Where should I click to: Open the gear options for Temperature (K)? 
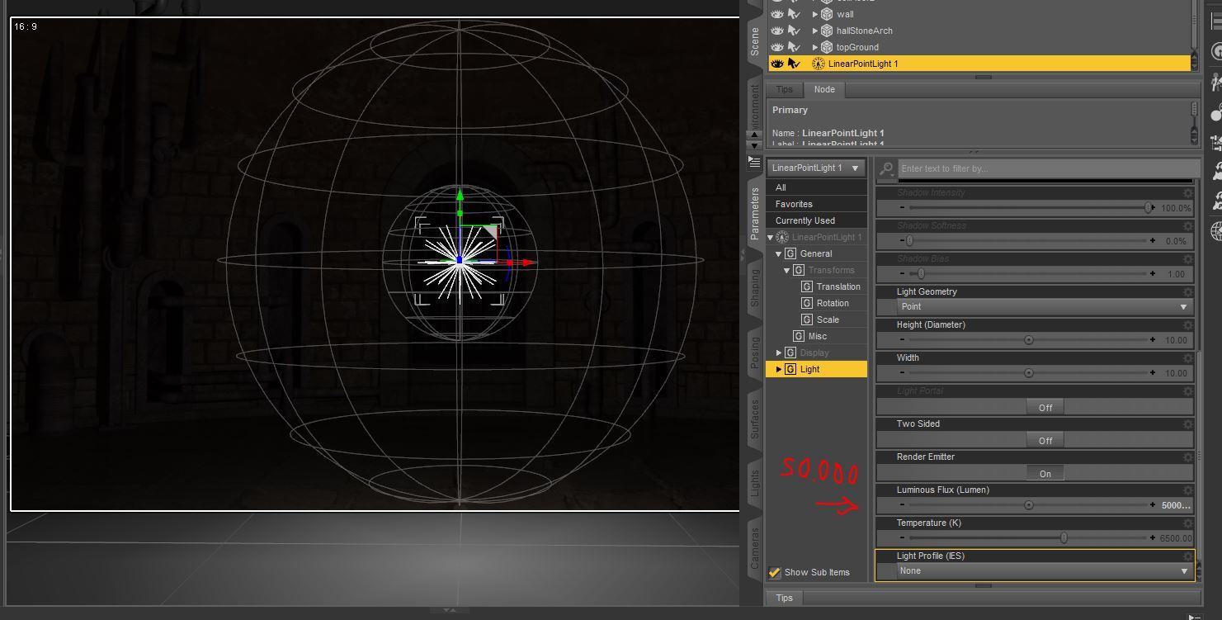coord(1187,523)
